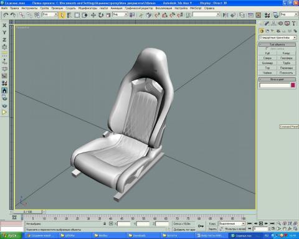Open the Справка menu
The width and height of the screenshot is (299, 239).
click(209, 8)
